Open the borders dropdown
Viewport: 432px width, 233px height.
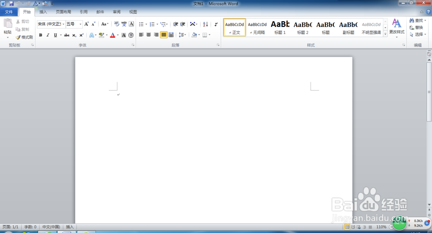point(210,35)
